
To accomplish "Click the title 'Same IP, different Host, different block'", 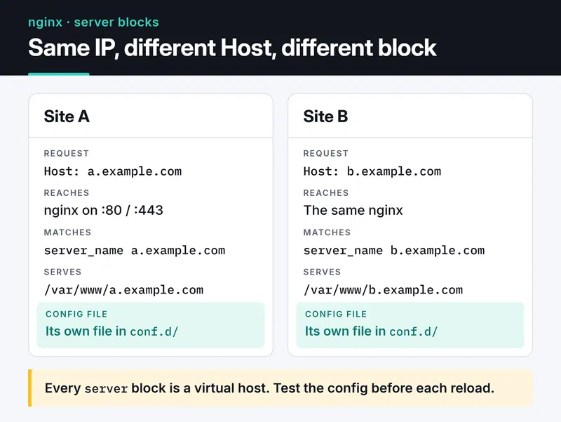I will (232, 48).
